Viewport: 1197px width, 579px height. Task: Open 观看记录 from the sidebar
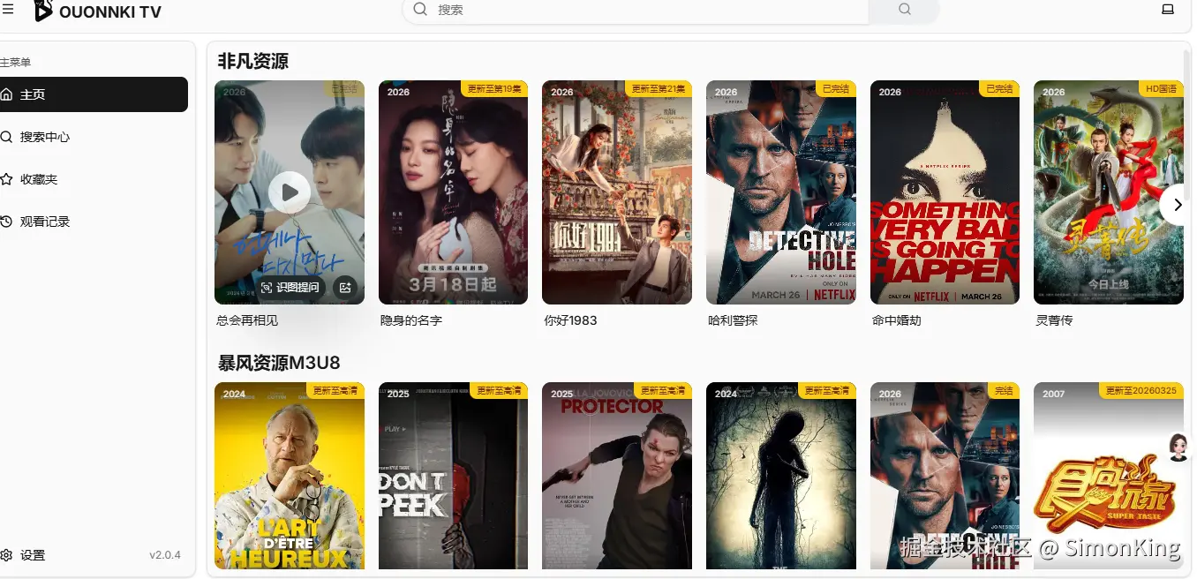coord(94,222)
